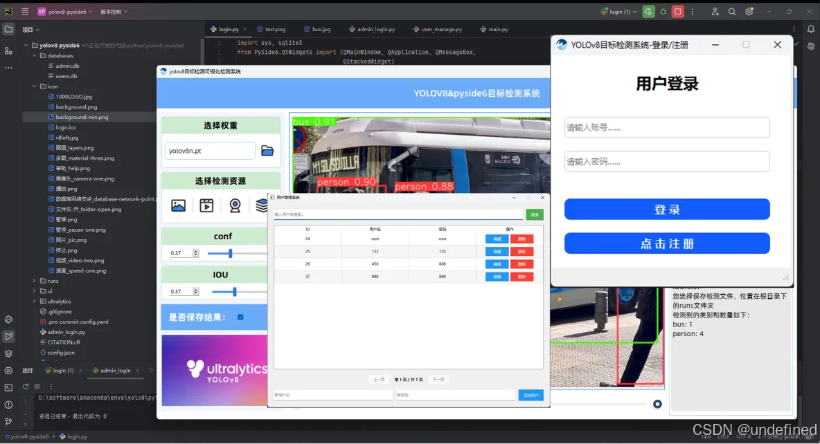This screenshot has width=820, height=444.
Task: Click the green Git update icon in title bar
Action: [648, 11]
